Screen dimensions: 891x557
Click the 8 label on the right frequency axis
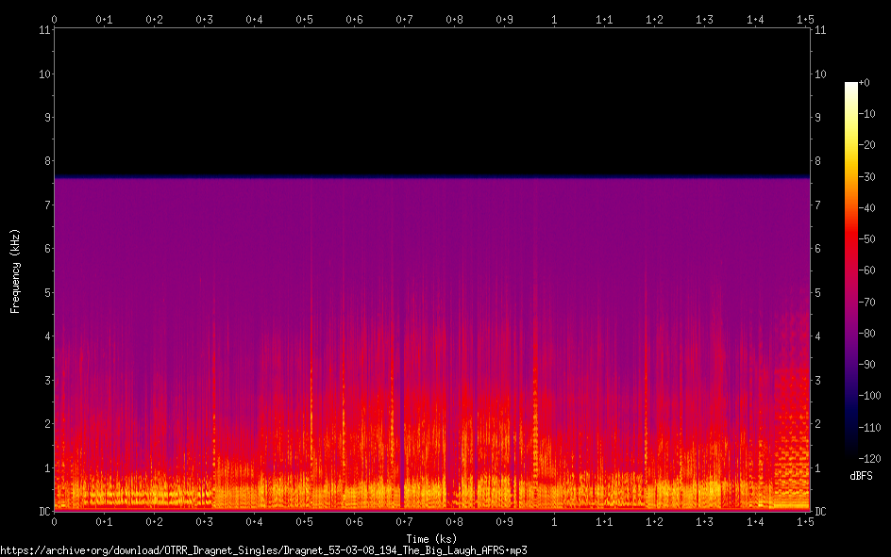click(x=817, y=161)
